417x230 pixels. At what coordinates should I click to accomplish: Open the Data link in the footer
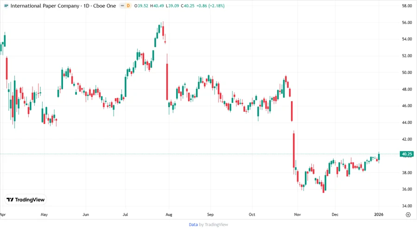click(x=193, y=225)
